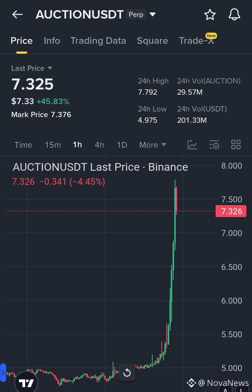Viewport: 252px width, 392px height.
Task: Open price alerts bell icon
Action: point(234,14)
